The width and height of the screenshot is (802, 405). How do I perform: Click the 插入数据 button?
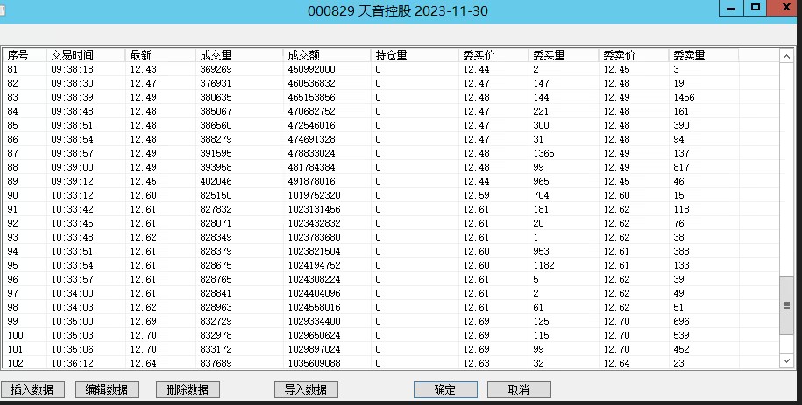[32, 389]
